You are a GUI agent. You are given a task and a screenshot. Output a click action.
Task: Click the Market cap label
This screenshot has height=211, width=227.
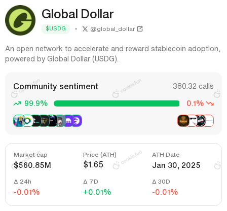coord(30,155)
